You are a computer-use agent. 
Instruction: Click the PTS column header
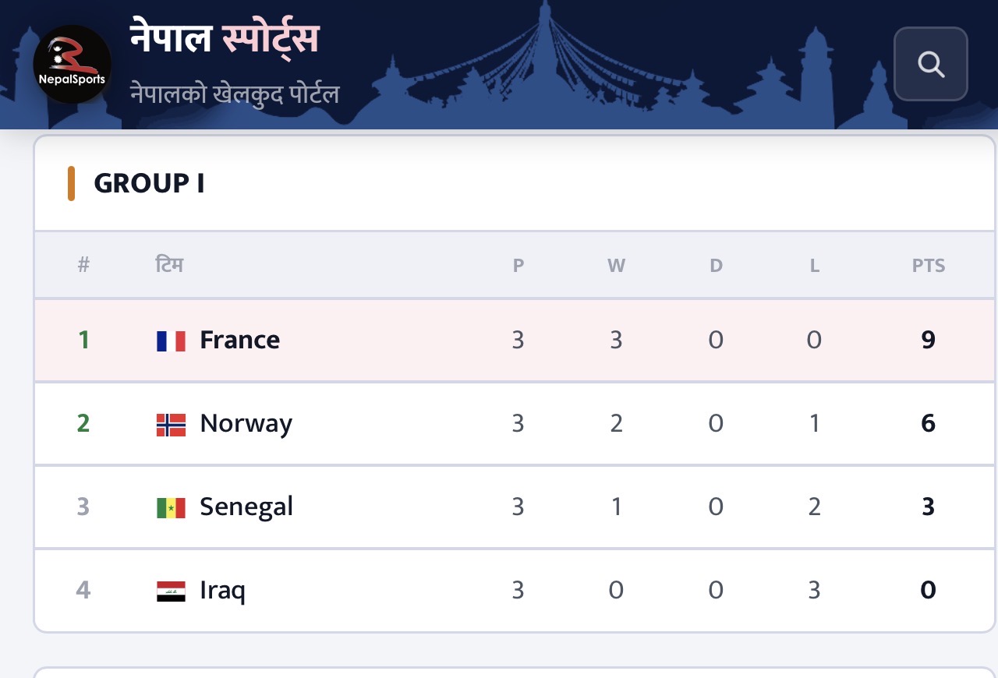pos(929,266)
